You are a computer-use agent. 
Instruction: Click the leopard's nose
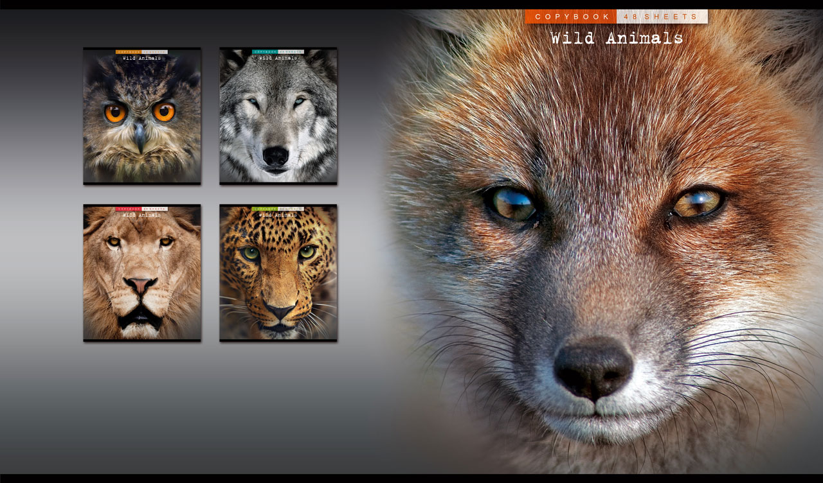click(x=279, y=312)
